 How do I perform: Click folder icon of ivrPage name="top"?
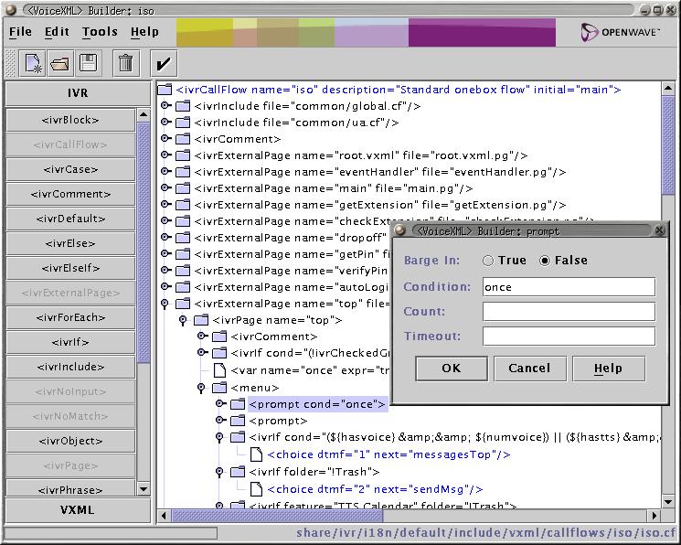click(x=201, y=320)
